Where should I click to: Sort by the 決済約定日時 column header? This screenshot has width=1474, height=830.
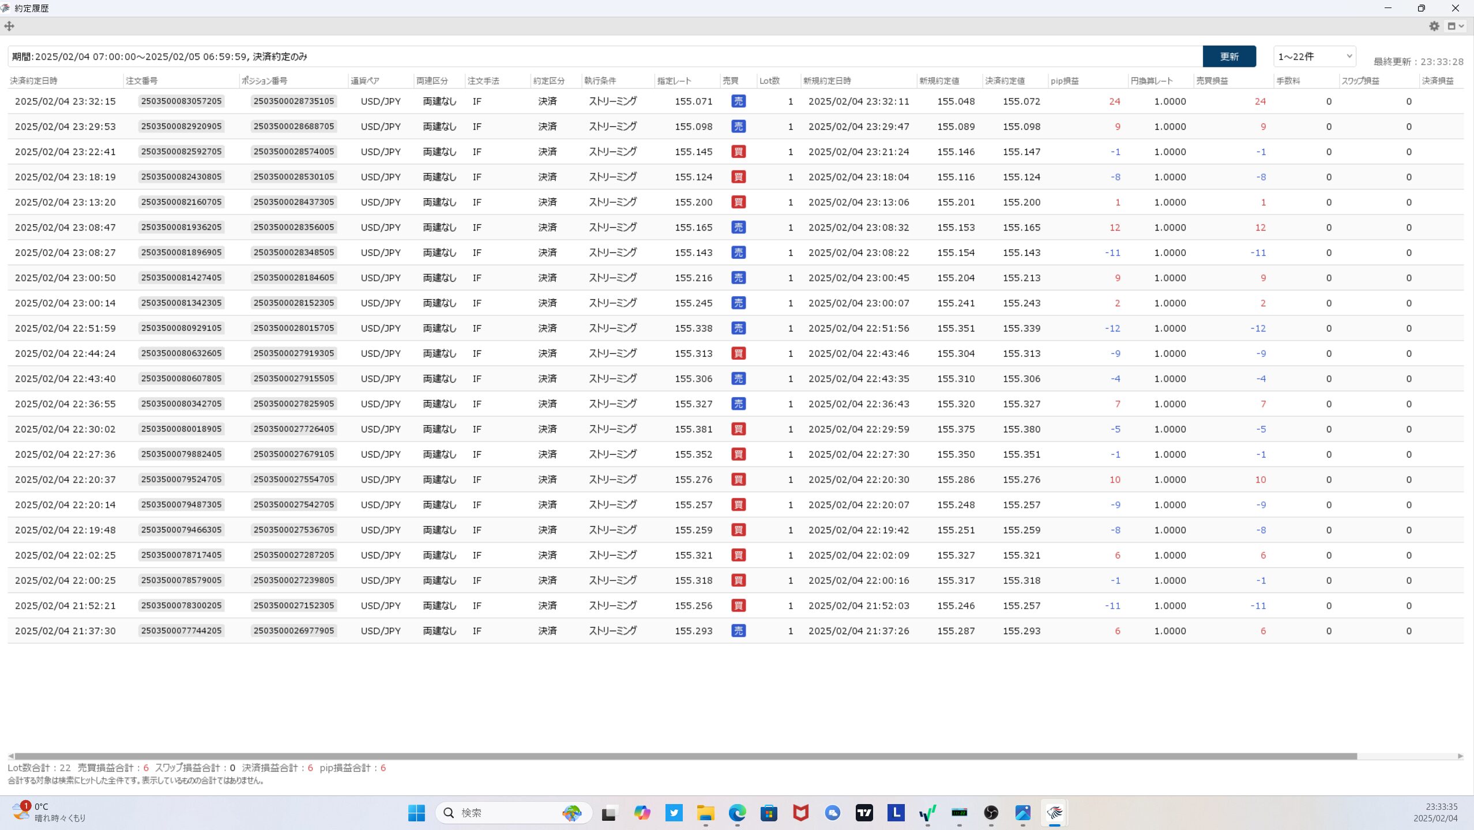pos(33,81)
